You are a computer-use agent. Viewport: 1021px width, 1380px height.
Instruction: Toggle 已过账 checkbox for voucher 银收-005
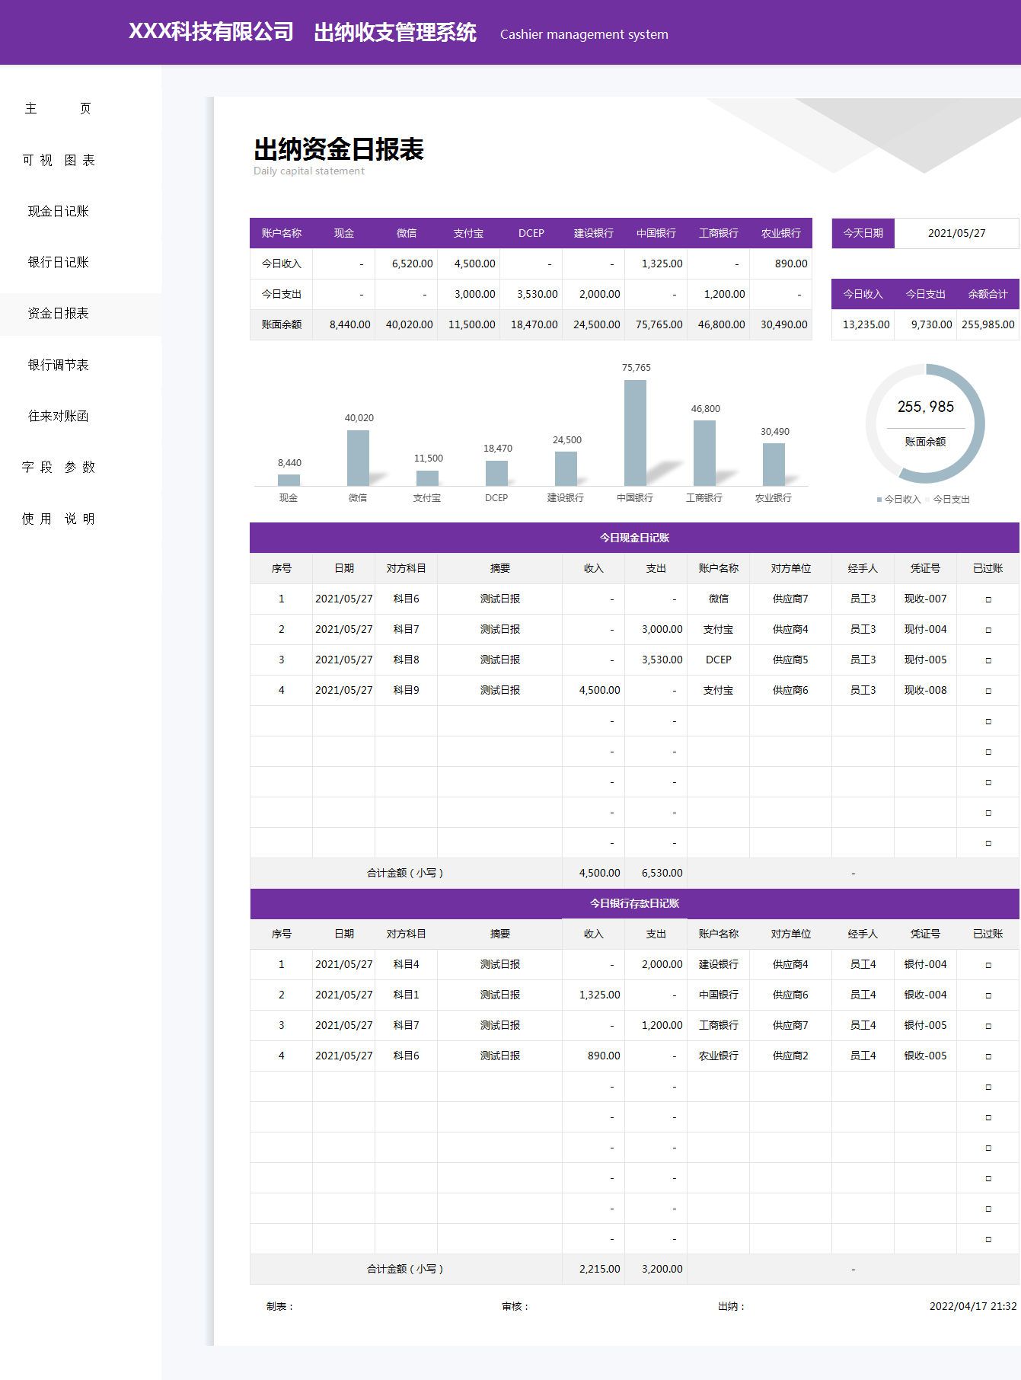pyautogui.click(x=988, y=1056)
